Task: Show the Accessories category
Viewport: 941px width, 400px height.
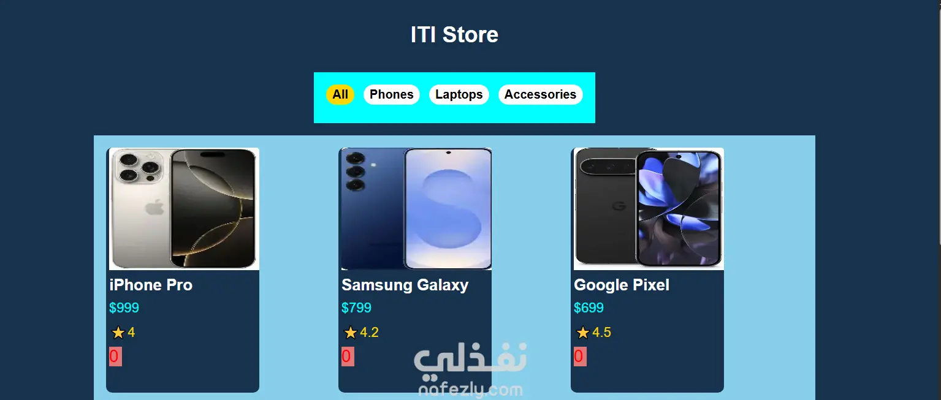Action: pyautogui.click(x=540, y=94)
